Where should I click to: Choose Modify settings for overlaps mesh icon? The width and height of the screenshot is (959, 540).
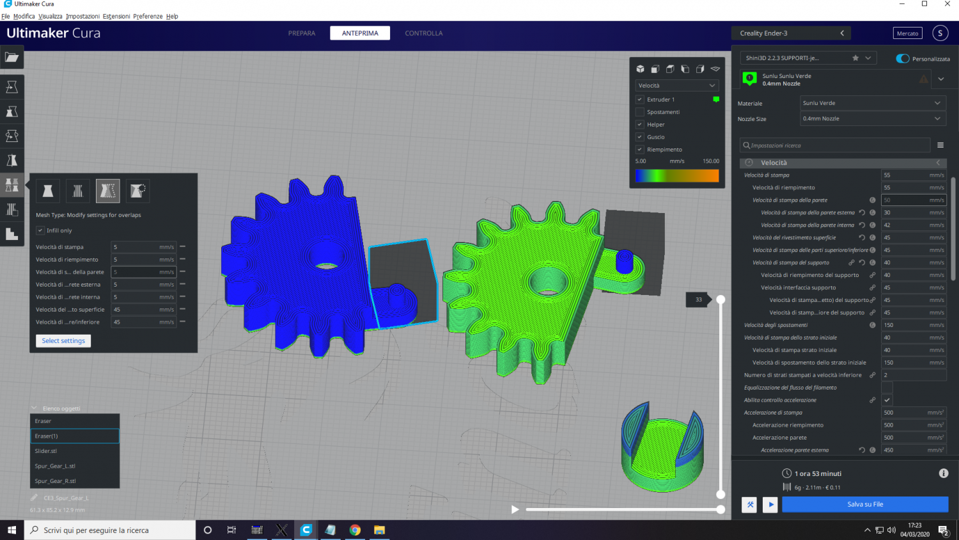pyautogui.click(x=107, y=191)
